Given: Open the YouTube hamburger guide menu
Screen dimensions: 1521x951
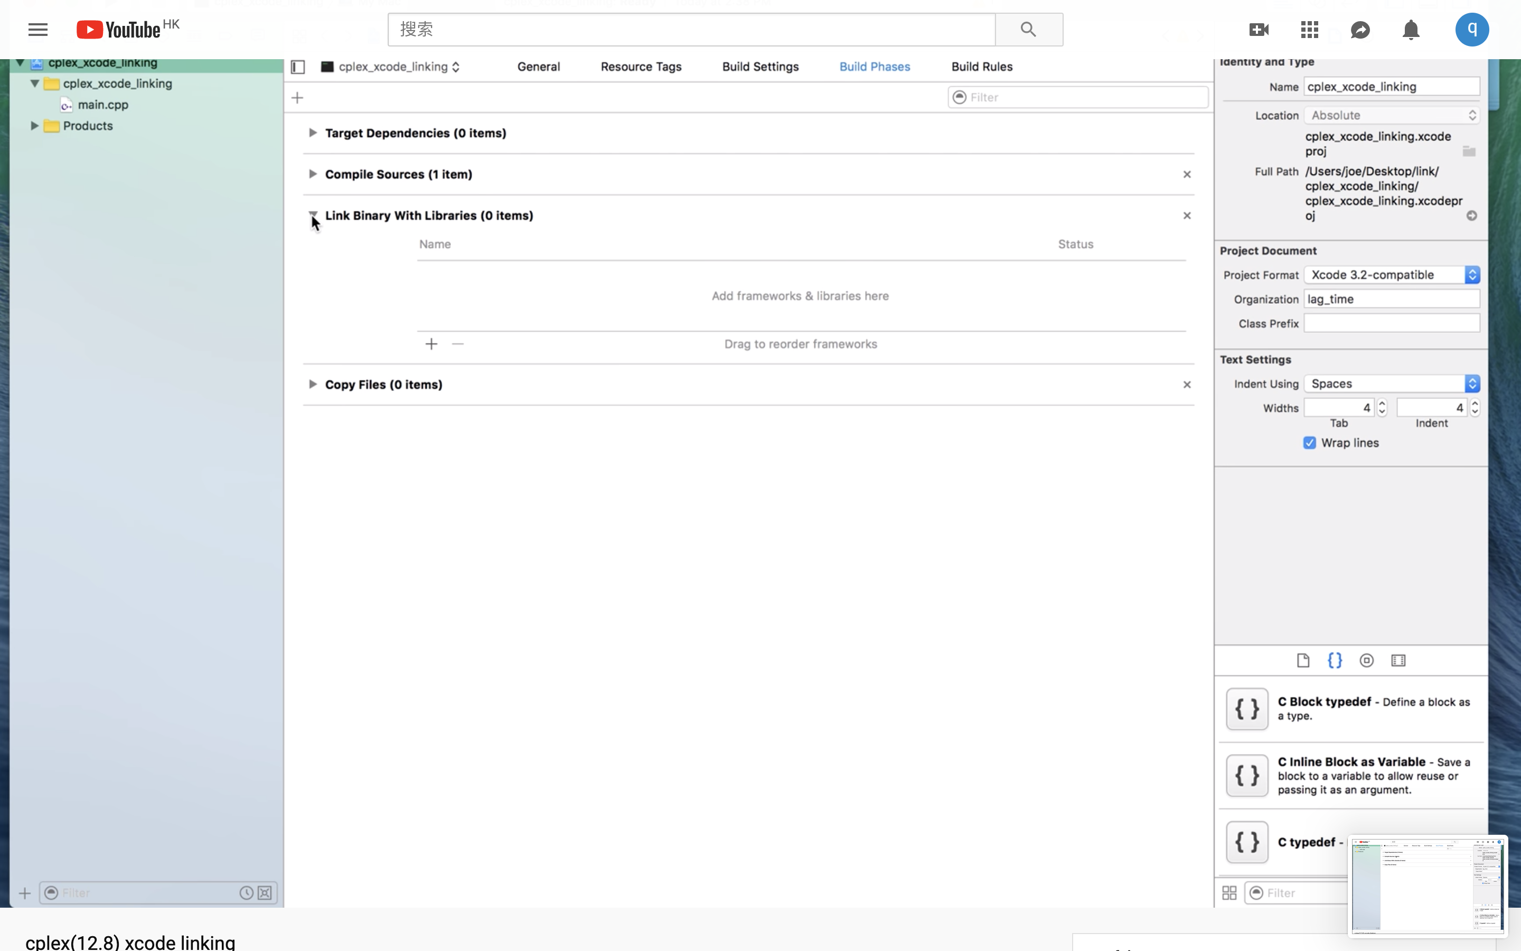Looking at the screenshot, I should pyautogui.click(x=37, y=30).
